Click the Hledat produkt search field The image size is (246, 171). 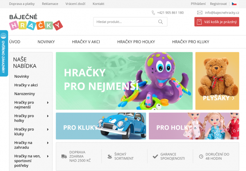coord(130,22)
